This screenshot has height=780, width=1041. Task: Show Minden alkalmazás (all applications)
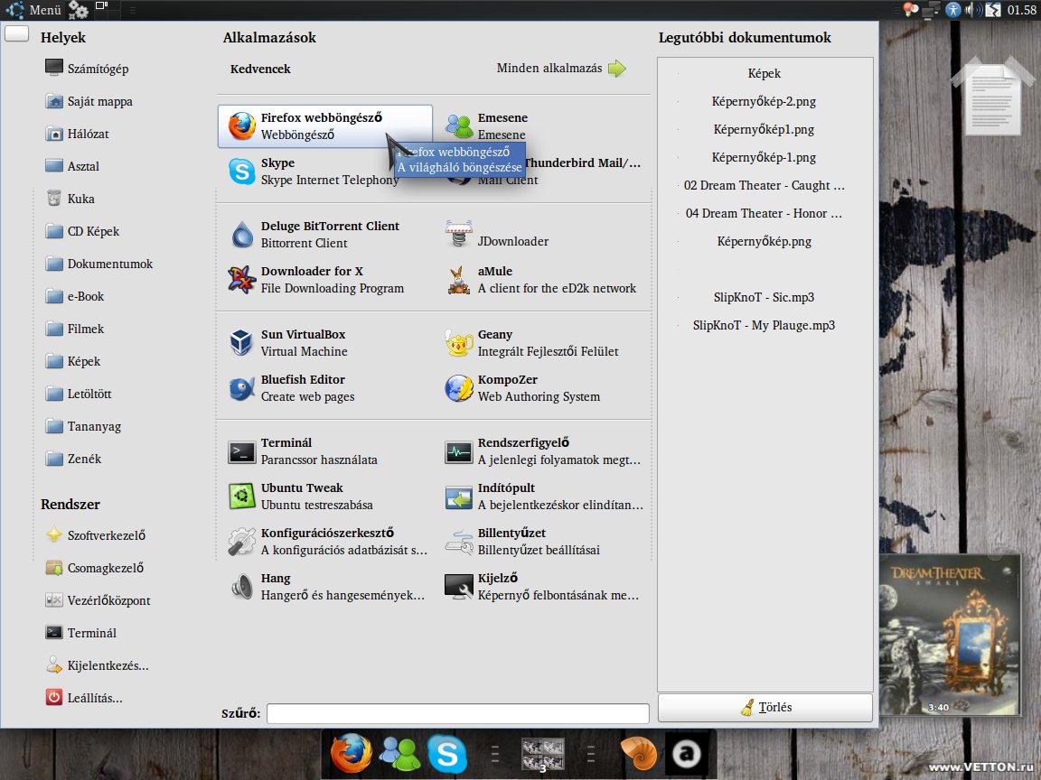coord(561,69)
